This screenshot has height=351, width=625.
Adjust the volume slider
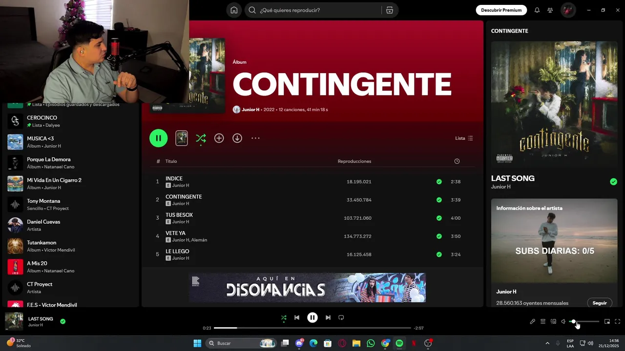point(584,322)
